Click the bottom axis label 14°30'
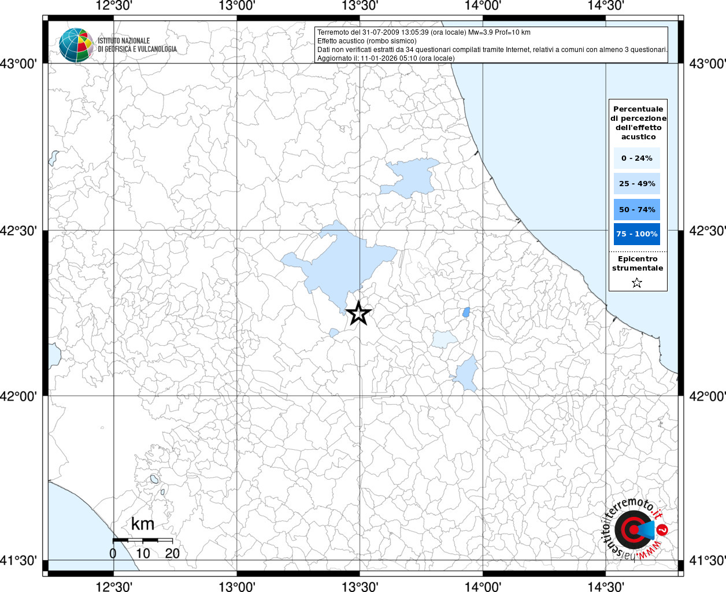The width and height of the screenshot is (726, 592). tap(606, 586)
